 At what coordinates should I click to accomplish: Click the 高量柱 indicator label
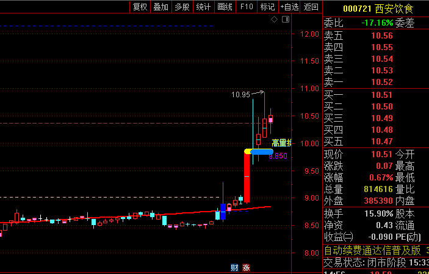pyautogui.click(x=281, y=143)
